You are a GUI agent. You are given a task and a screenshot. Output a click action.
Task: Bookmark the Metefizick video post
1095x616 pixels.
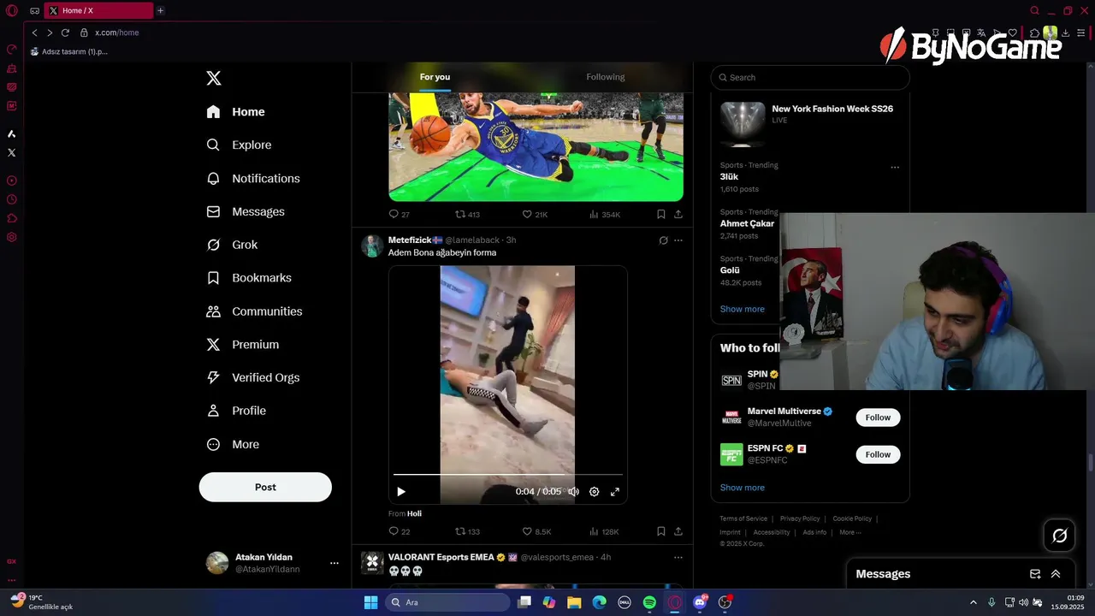pyautogui.click(x=660, y=531)
